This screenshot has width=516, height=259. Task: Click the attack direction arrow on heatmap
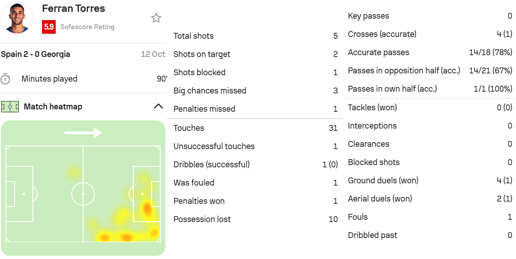pos(83,133)
